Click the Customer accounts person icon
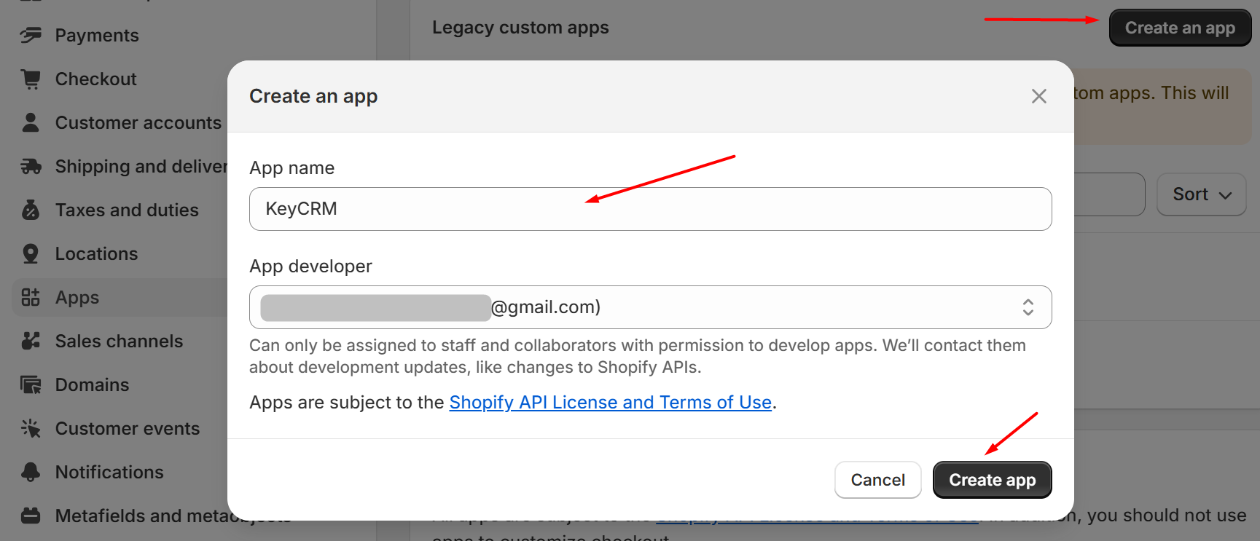The image size is (1260, 541). 31,122
